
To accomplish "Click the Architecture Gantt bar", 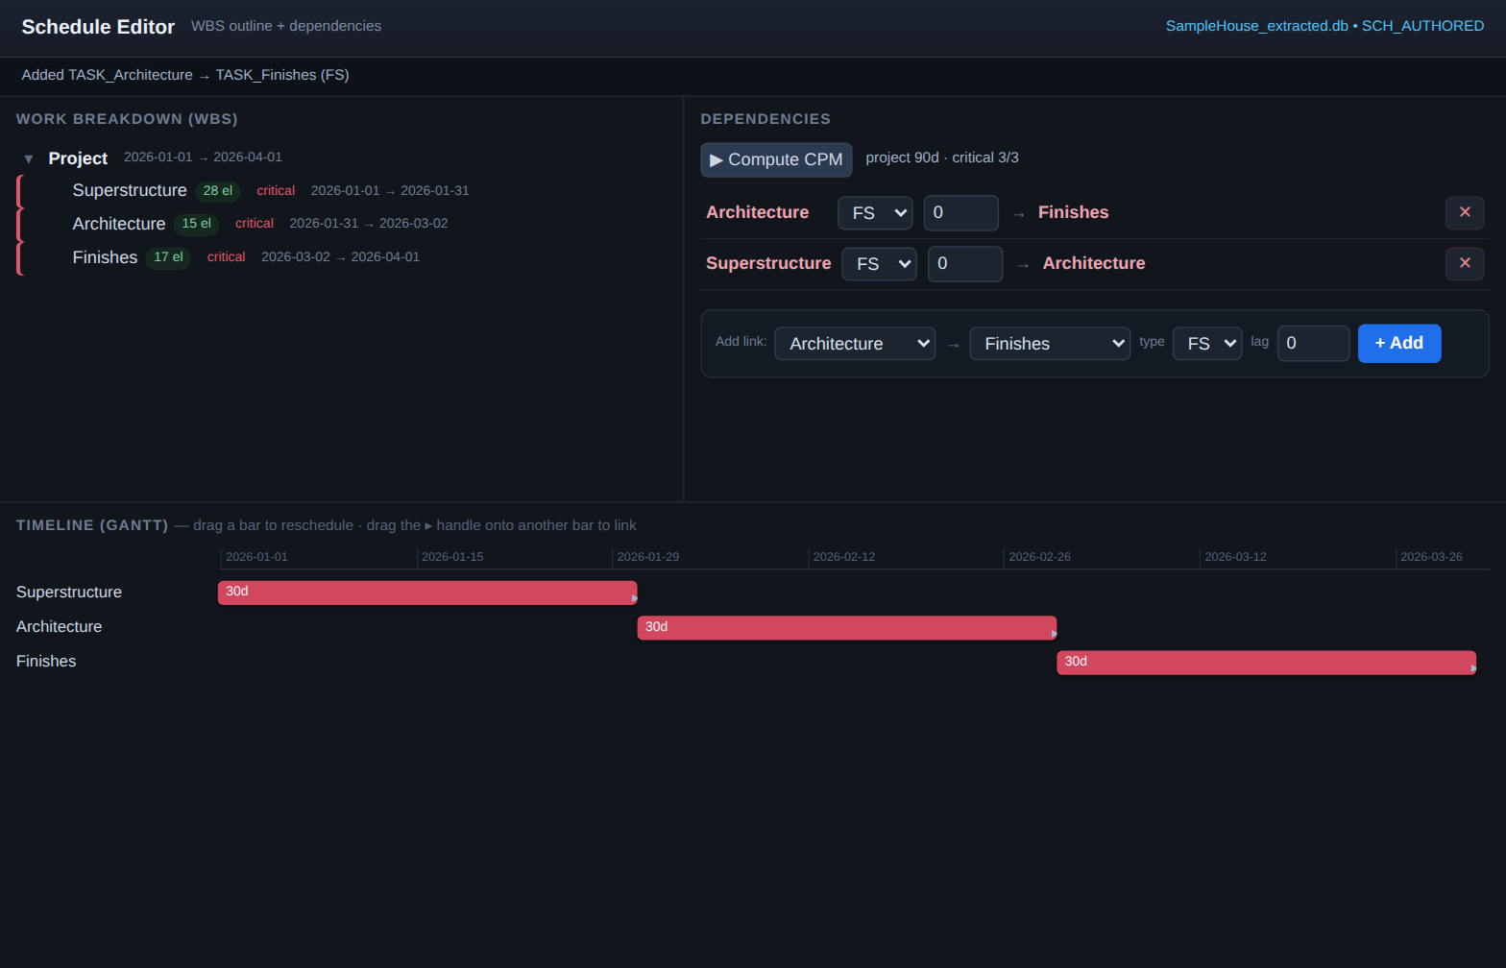I will pos(847,627).
